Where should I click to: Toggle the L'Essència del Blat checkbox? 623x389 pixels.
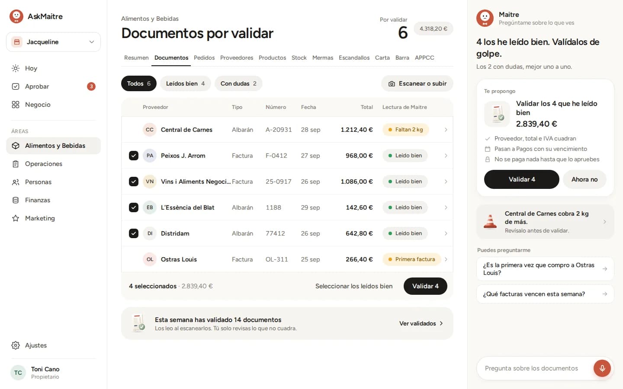tap(134, 207)
